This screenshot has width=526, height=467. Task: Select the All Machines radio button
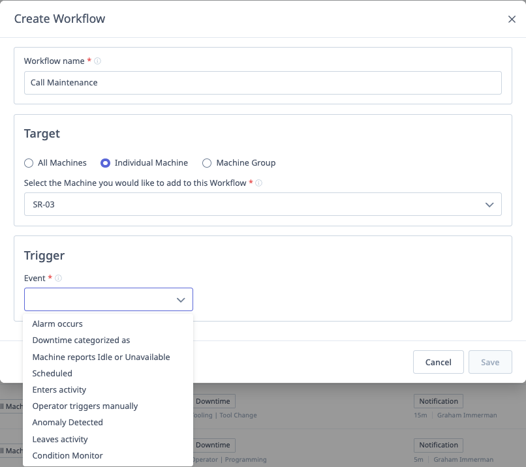click(x=28, y=162)
